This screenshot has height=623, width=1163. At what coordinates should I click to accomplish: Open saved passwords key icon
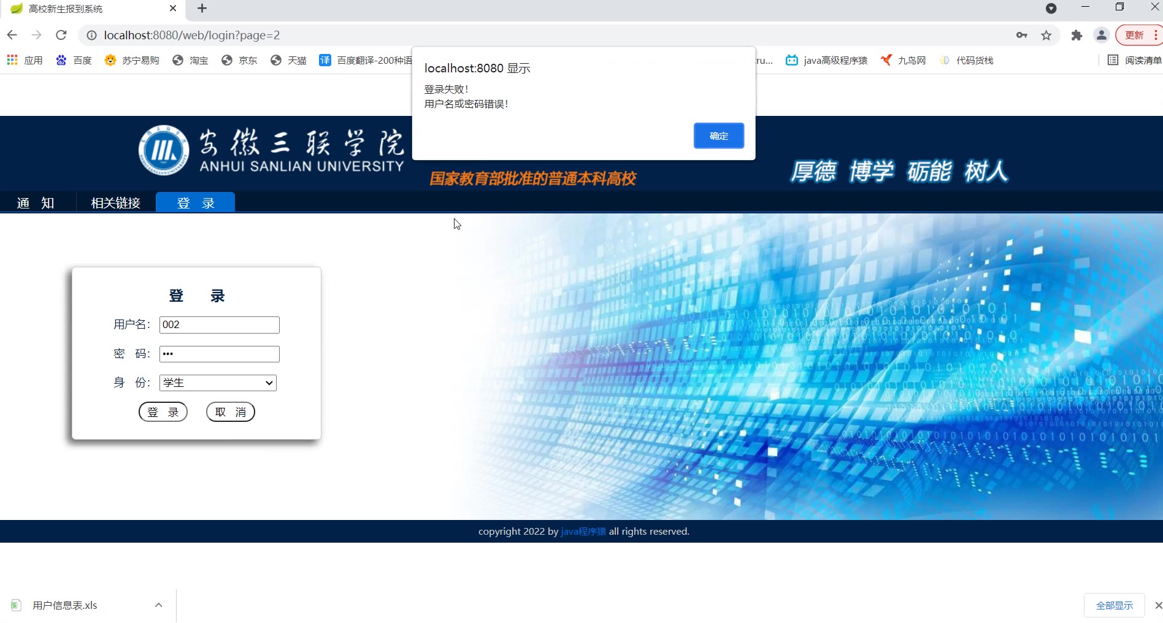(1022, 35)
